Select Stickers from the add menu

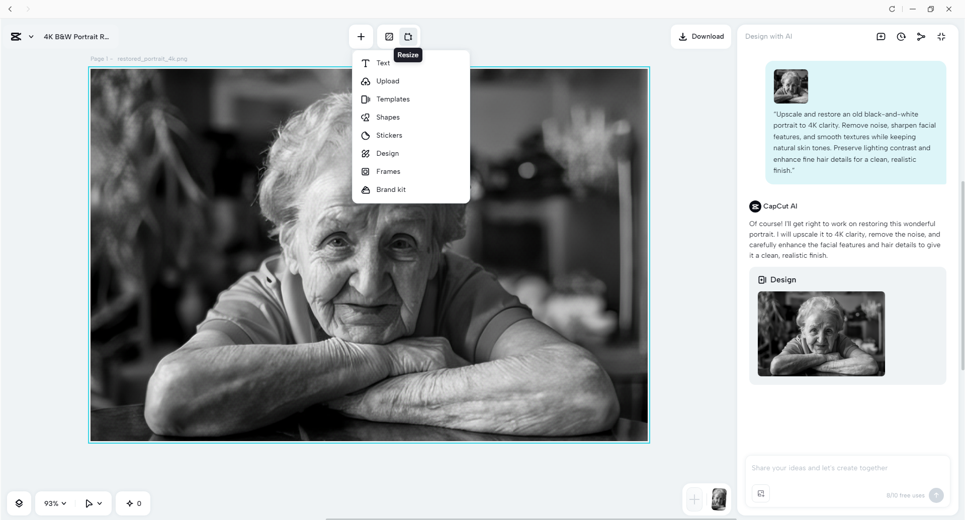(411, 135)
